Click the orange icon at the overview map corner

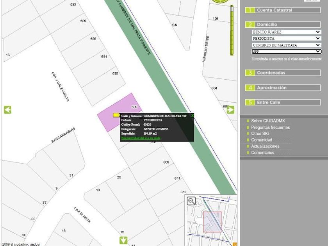pyautogui.click(x=235, y=244)
